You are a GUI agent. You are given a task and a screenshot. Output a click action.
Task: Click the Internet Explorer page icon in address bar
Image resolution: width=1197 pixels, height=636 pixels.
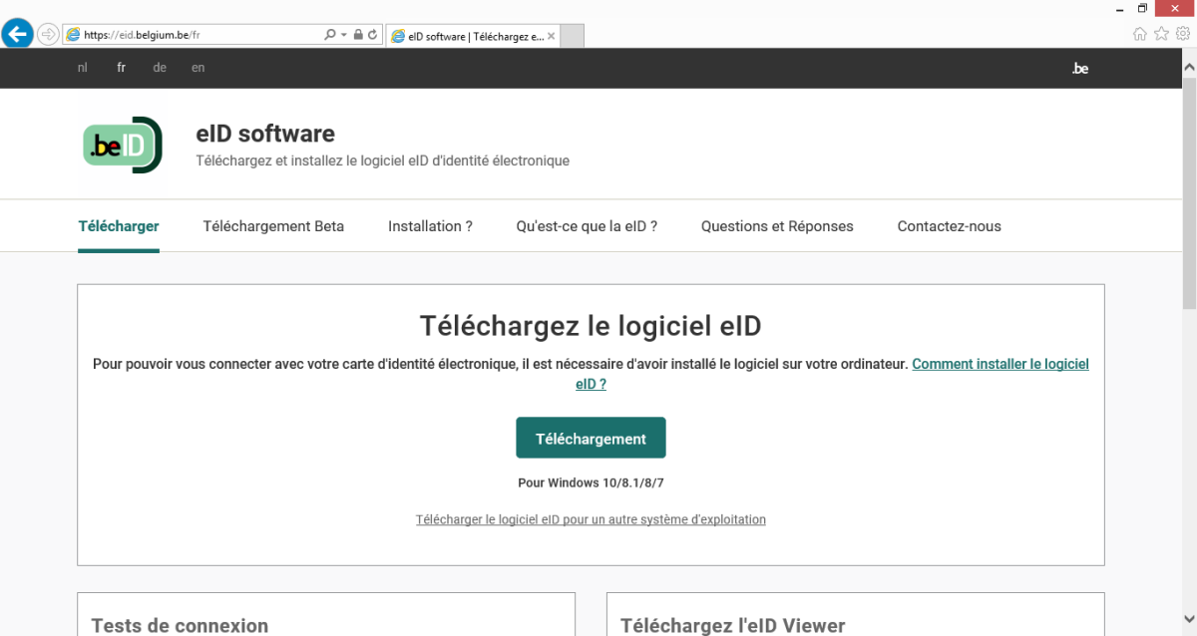point(73,35)
